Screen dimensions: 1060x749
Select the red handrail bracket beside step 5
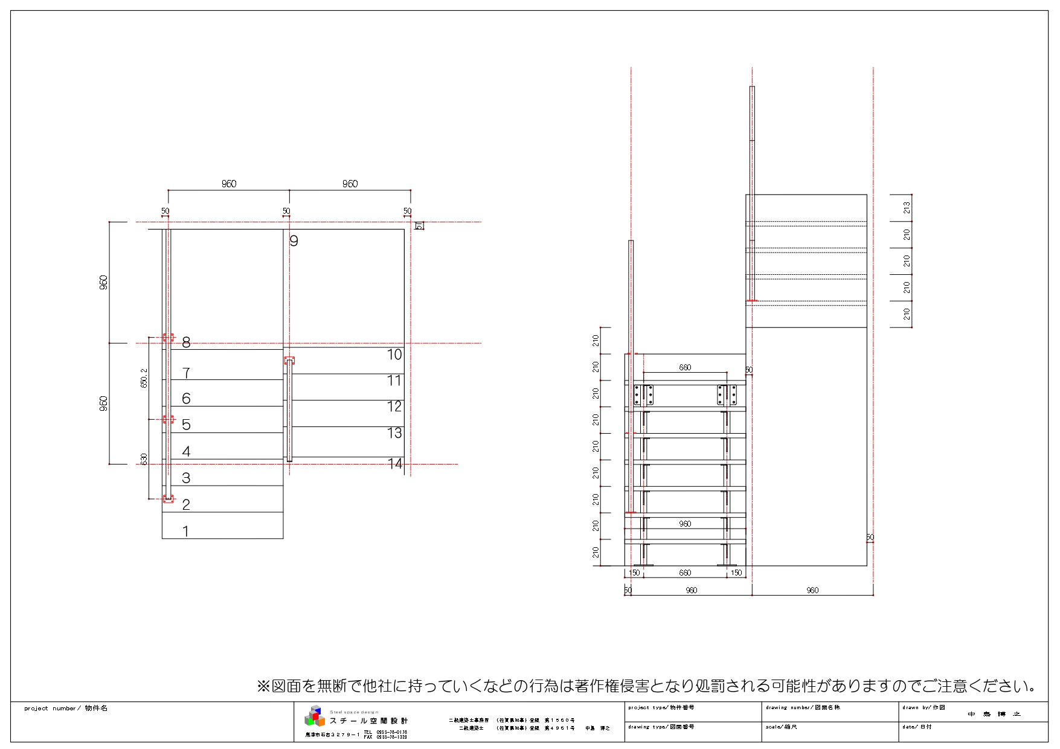click(x=168, y=419)
